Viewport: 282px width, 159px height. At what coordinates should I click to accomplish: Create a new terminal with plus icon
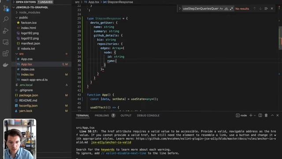(x=251, y=115)
